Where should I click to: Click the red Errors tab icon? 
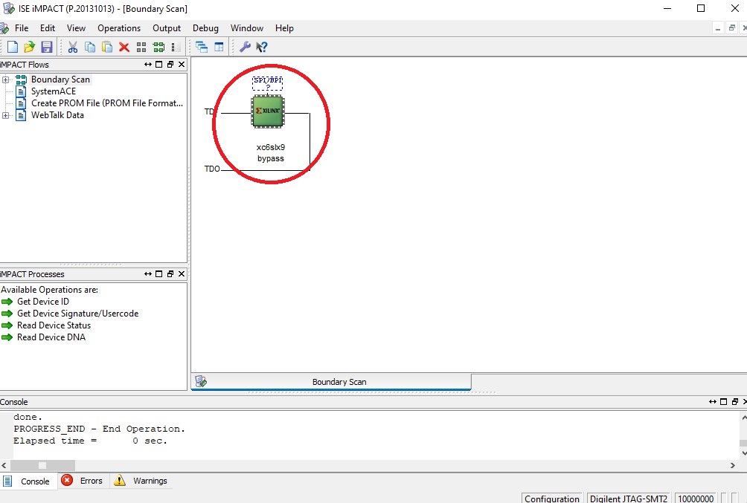67,480
